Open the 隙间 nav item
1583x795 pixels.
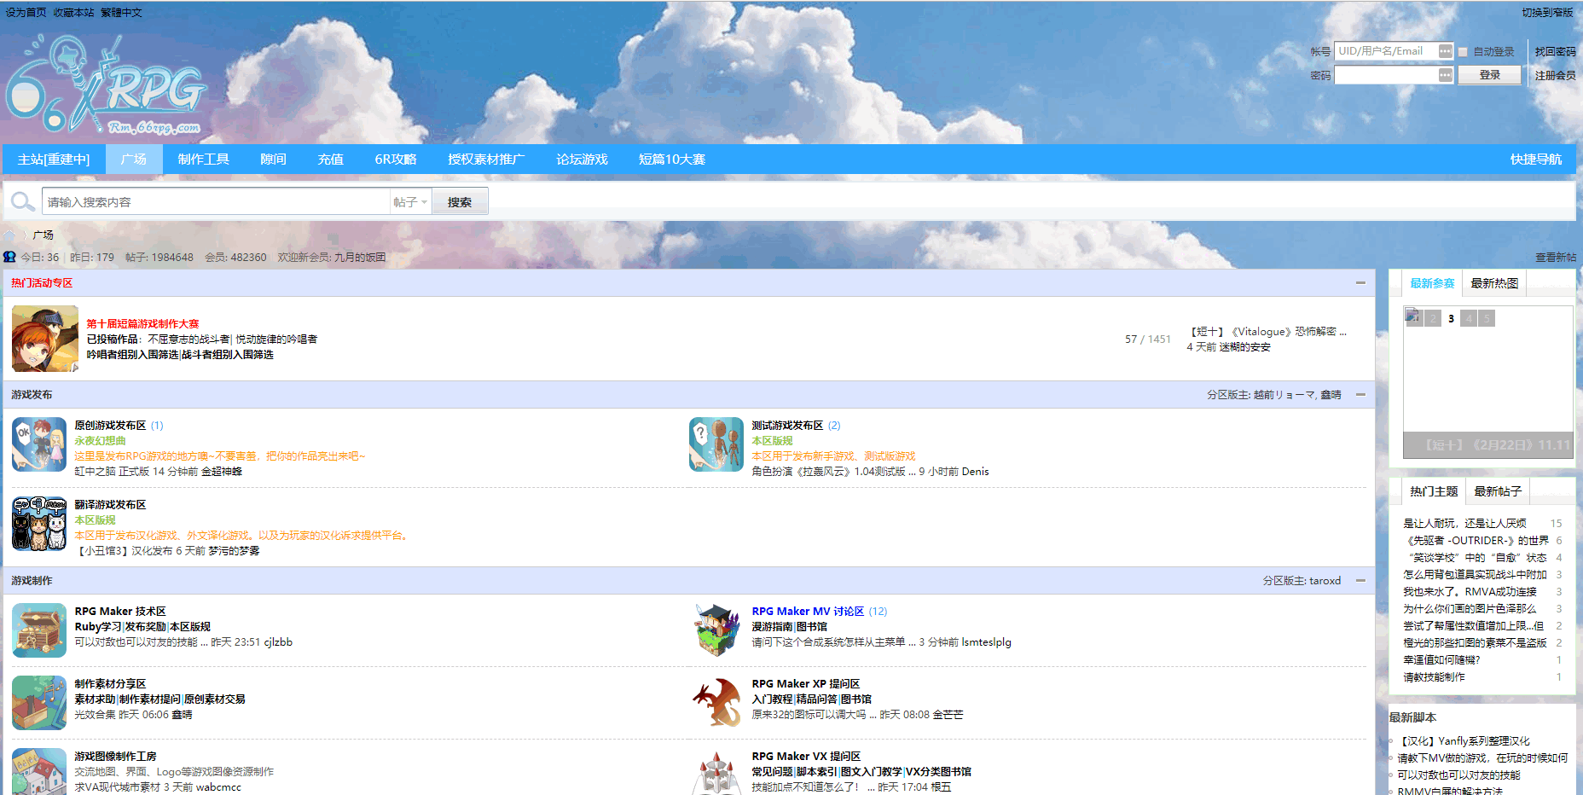tap(274, 160)
